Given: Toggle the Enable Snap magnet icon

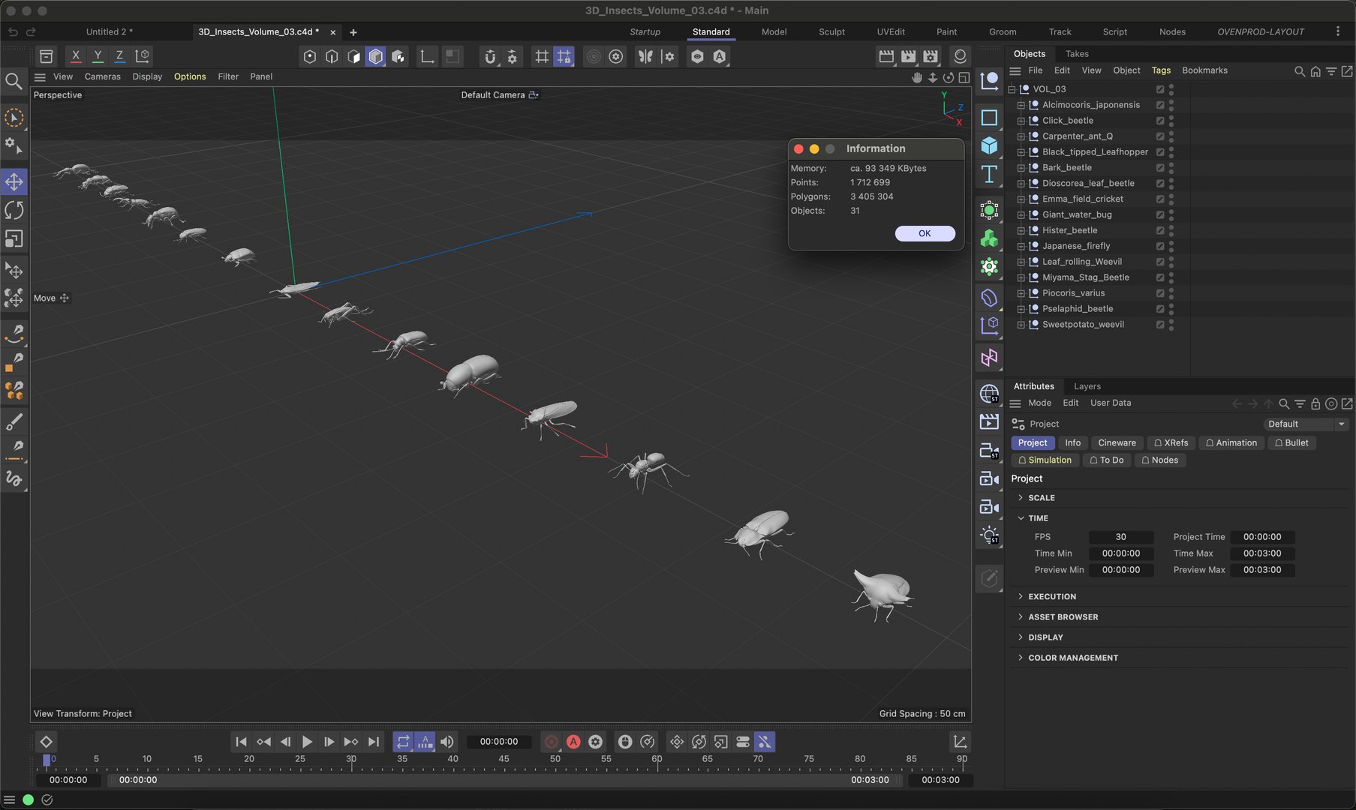Looking at the screenshot, I should 489,56.
